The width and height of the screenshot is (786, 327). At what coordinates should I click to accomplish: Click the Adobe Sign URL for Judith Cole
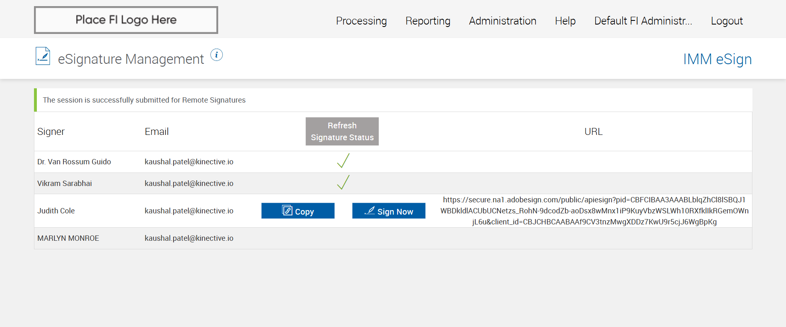click(594, 211)
